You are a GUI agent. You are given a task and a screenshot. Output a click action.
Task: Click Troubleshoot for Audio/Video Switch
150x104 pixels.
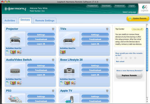point(41,70)
